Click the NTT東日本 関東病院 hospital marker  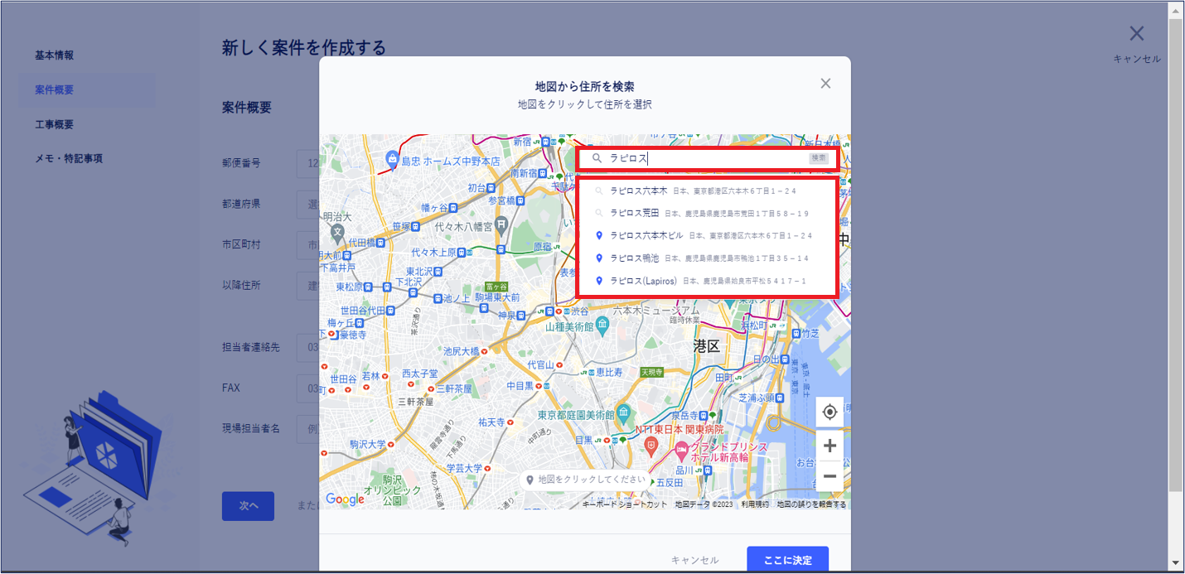coord(651,446)
